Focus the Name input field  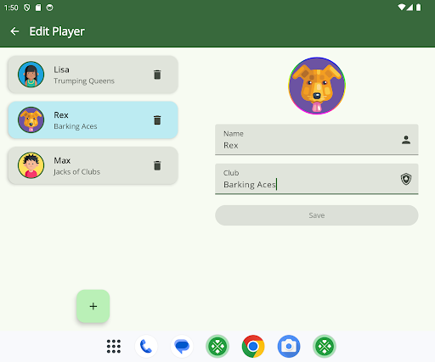click(317, 140)
